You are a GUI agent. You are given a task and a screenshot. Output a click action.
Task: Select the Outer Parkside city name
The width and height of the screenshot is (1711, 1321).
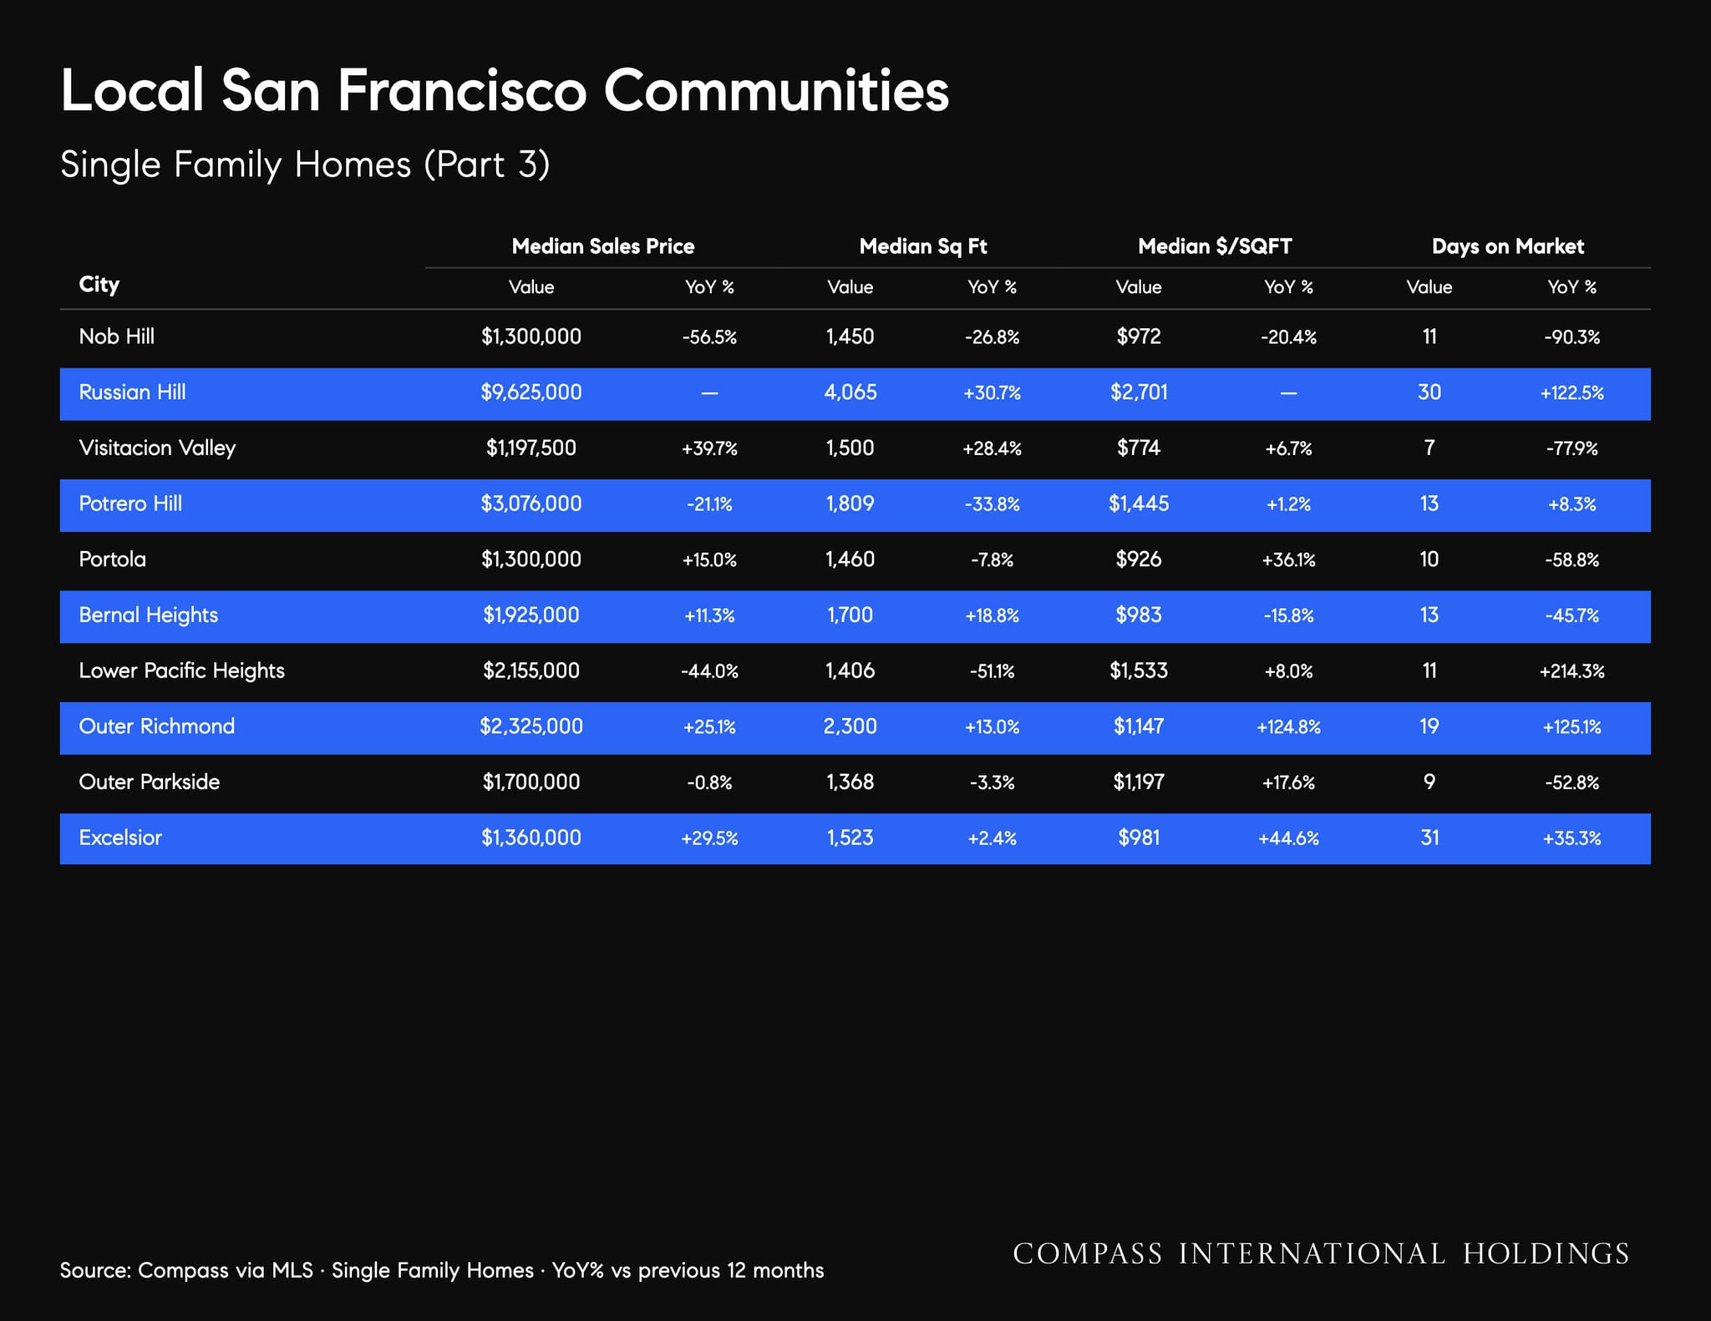point(150,782)
